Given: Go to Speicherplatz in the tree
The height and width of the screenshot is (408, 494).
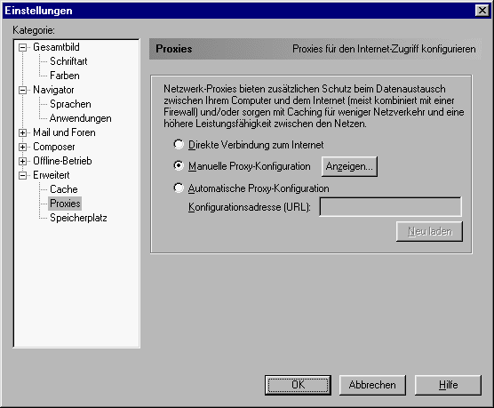Looking at the screenshot, I should tap(78, 218).
